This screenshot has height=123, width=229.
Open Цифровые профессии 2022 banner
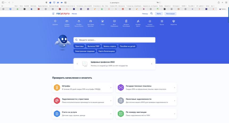coord(114,64)
